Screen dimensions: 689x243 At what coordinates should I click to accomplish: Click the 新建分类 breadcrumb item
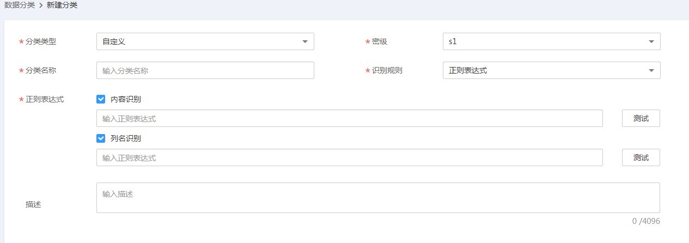[x=62, y=5]
